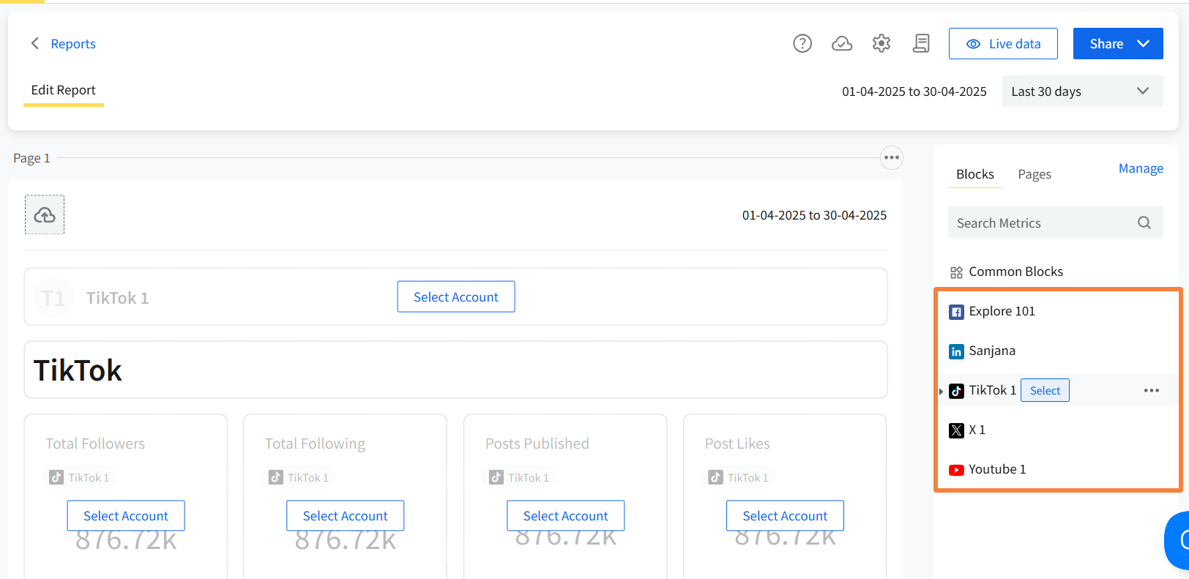Click the Manage link in sidebar
This screenshot has height=579, width=1189.
point(1140,168)
